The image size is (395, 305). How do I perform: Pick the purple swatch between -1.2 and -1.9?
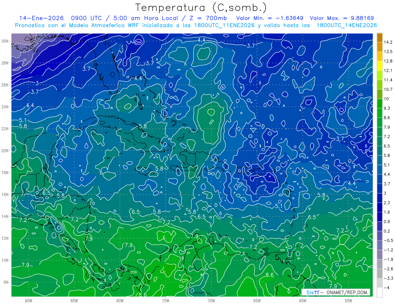(380, 255)
